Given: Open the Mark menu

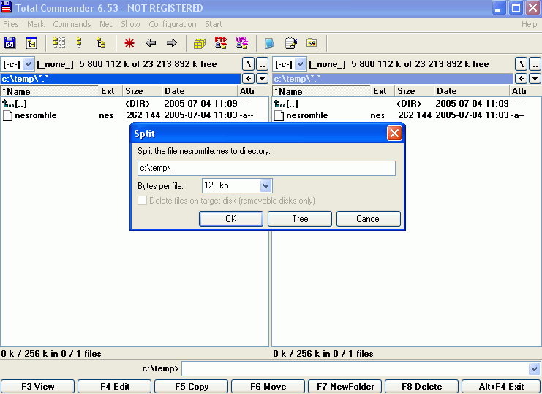Looking at the screenshot, I should click(x=36, y=24).
